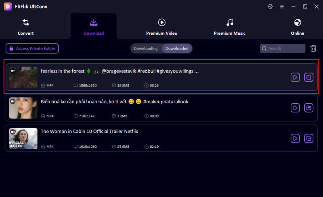Click the lock icon on Access Private Folder
The height and width of the screenshot is (197, 323).
(x=11, y=48)
